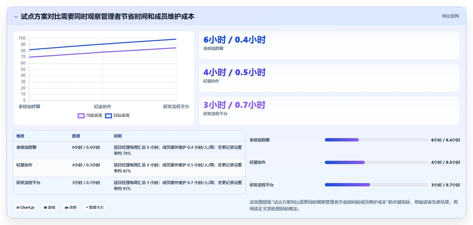Click the Chart.js tag chip
The width and height of the screenshot is (473, 225).
[x=25, y=207]
